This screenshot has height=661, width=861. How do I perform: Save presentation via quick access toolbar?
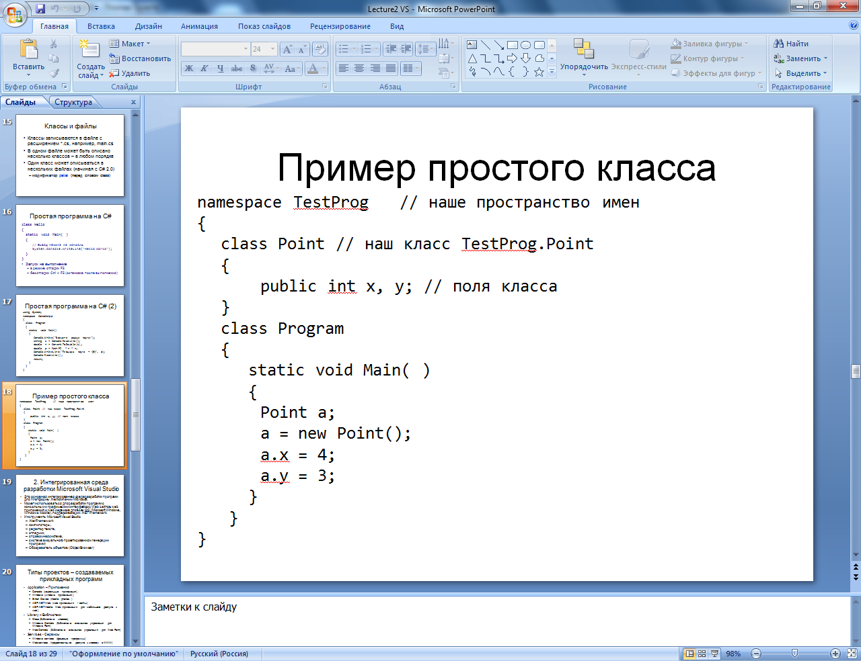click(x=40, y=9)
